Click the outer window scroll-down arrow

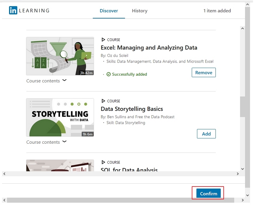248,195
